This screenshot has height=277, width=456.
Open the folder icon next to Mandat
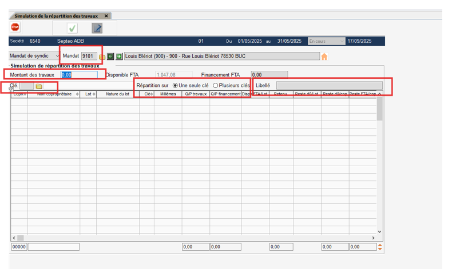[x=102, y=57]
